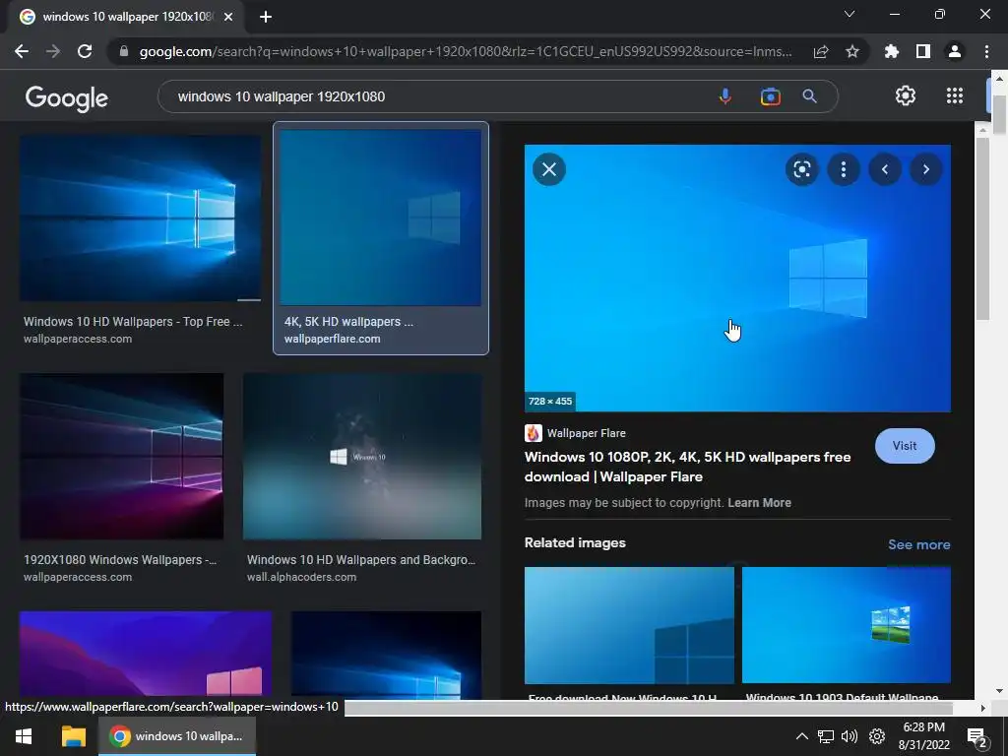Open a new browser tab
This screenshot has height=756, width=1008.
[266, 17]
